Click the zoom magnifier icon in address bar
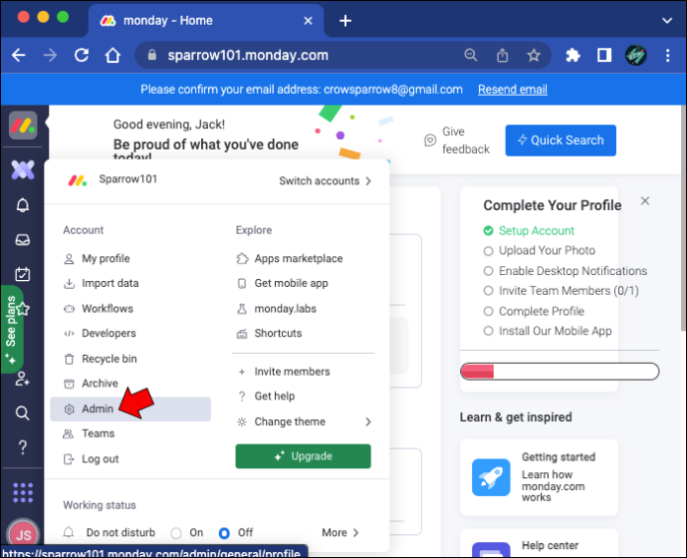Image resolution: width=687 pixels, height=558 pixels. [x=471, y=55]
